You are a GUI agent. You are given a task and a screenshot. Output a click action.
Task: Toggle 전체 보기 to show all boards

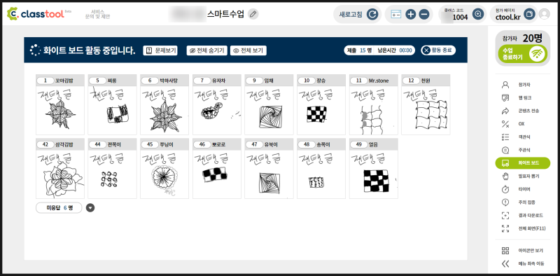point(248,50)
